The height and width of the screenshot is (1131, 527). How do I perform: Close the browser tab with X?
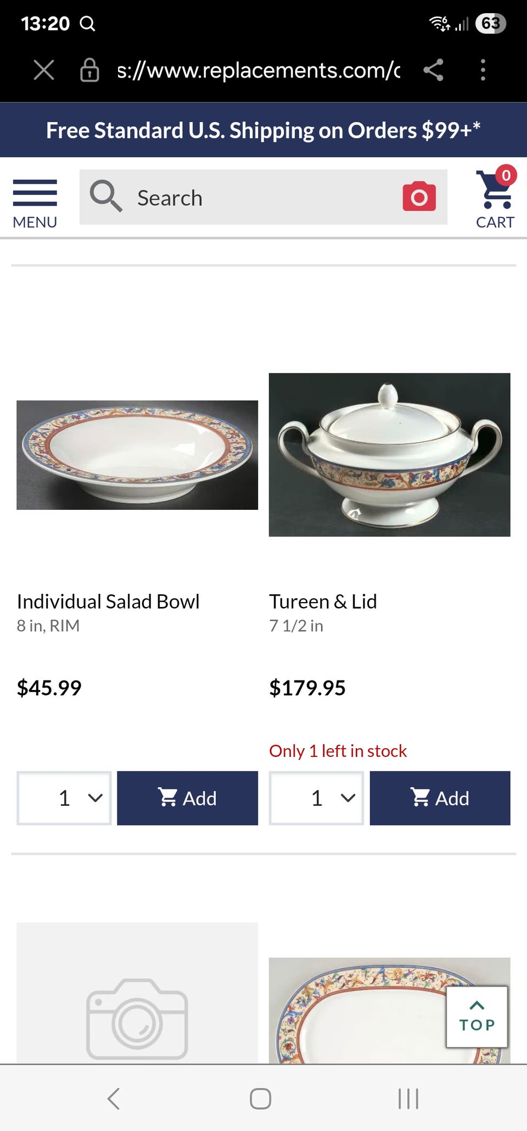click(x=44, y=70)
